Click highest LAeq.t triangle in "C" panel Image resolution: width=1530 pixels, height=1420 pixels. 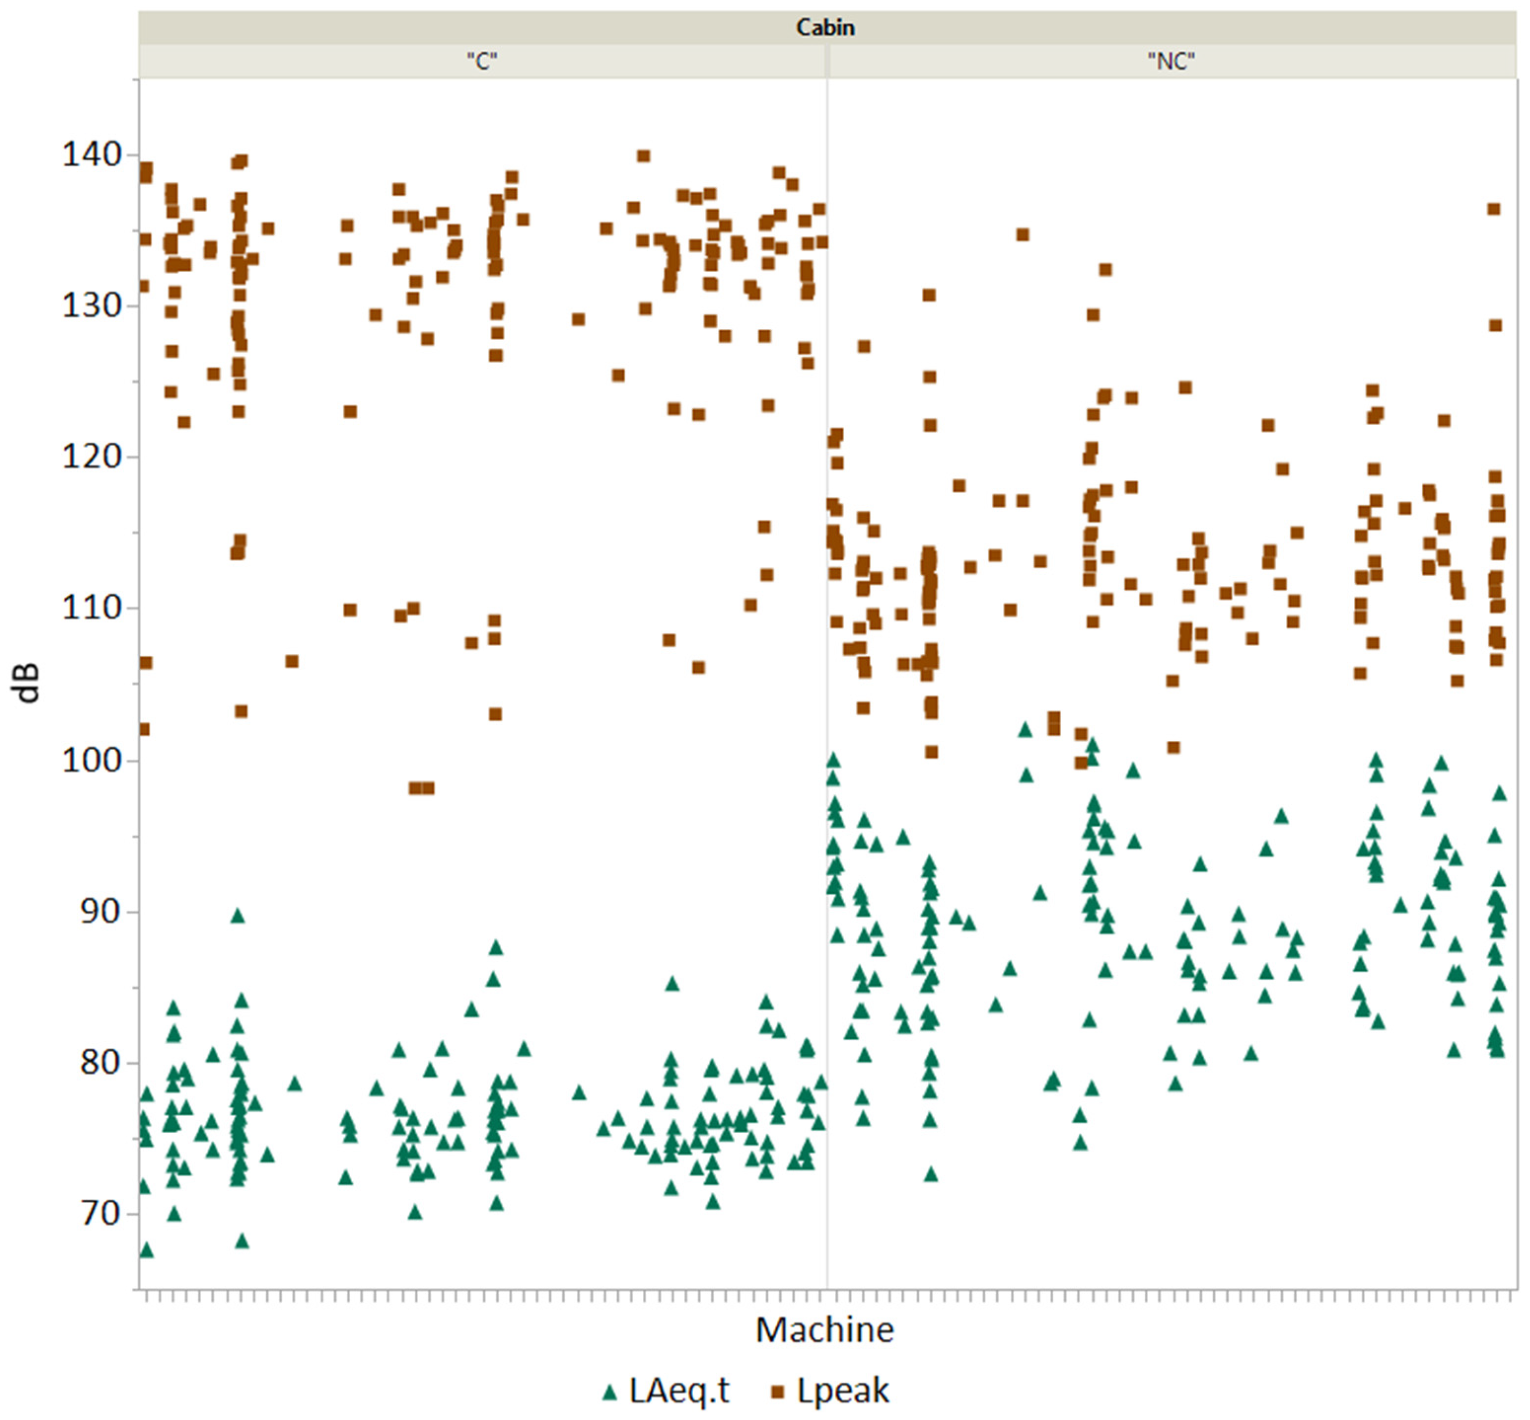[x=237, y=916]
